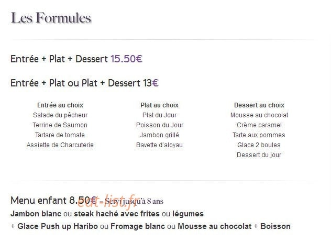Viewport: 331px width, 242px height.
Task: Choose Jambon grillé dish
Action: coord(159,135)
